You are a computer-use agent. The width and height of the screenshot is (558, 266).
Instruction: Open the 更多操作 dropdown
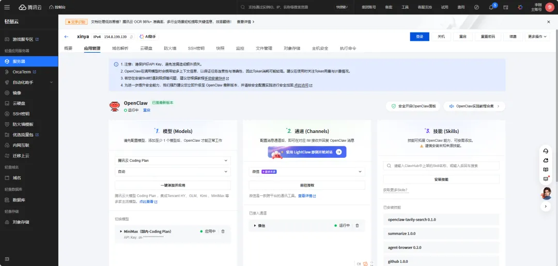(537, 37)
